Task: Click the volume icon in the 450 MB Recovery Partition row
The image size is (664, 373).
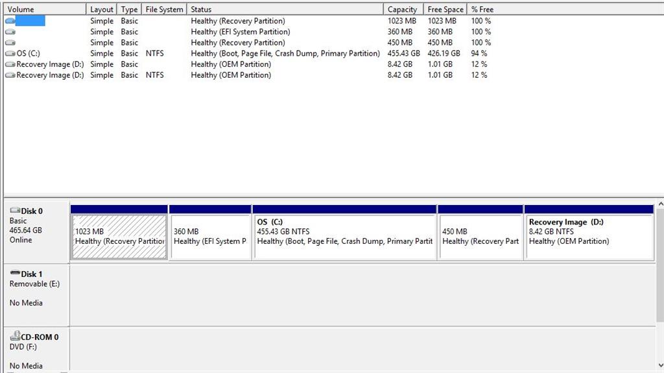Action: [x=10, y=42]
